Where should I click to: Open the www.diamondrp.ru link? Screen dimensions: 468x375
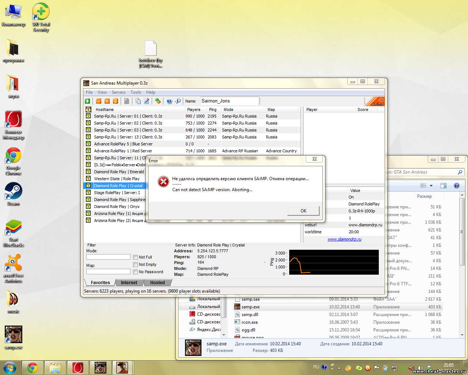click(x=344, y=239)
